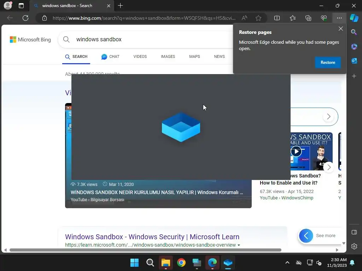Open Windows Sandbox taskbar icon

228,263
